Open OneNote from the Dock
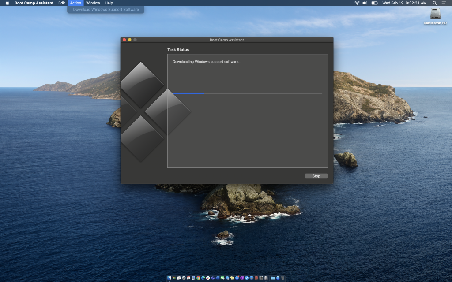 tap(242, 278)
